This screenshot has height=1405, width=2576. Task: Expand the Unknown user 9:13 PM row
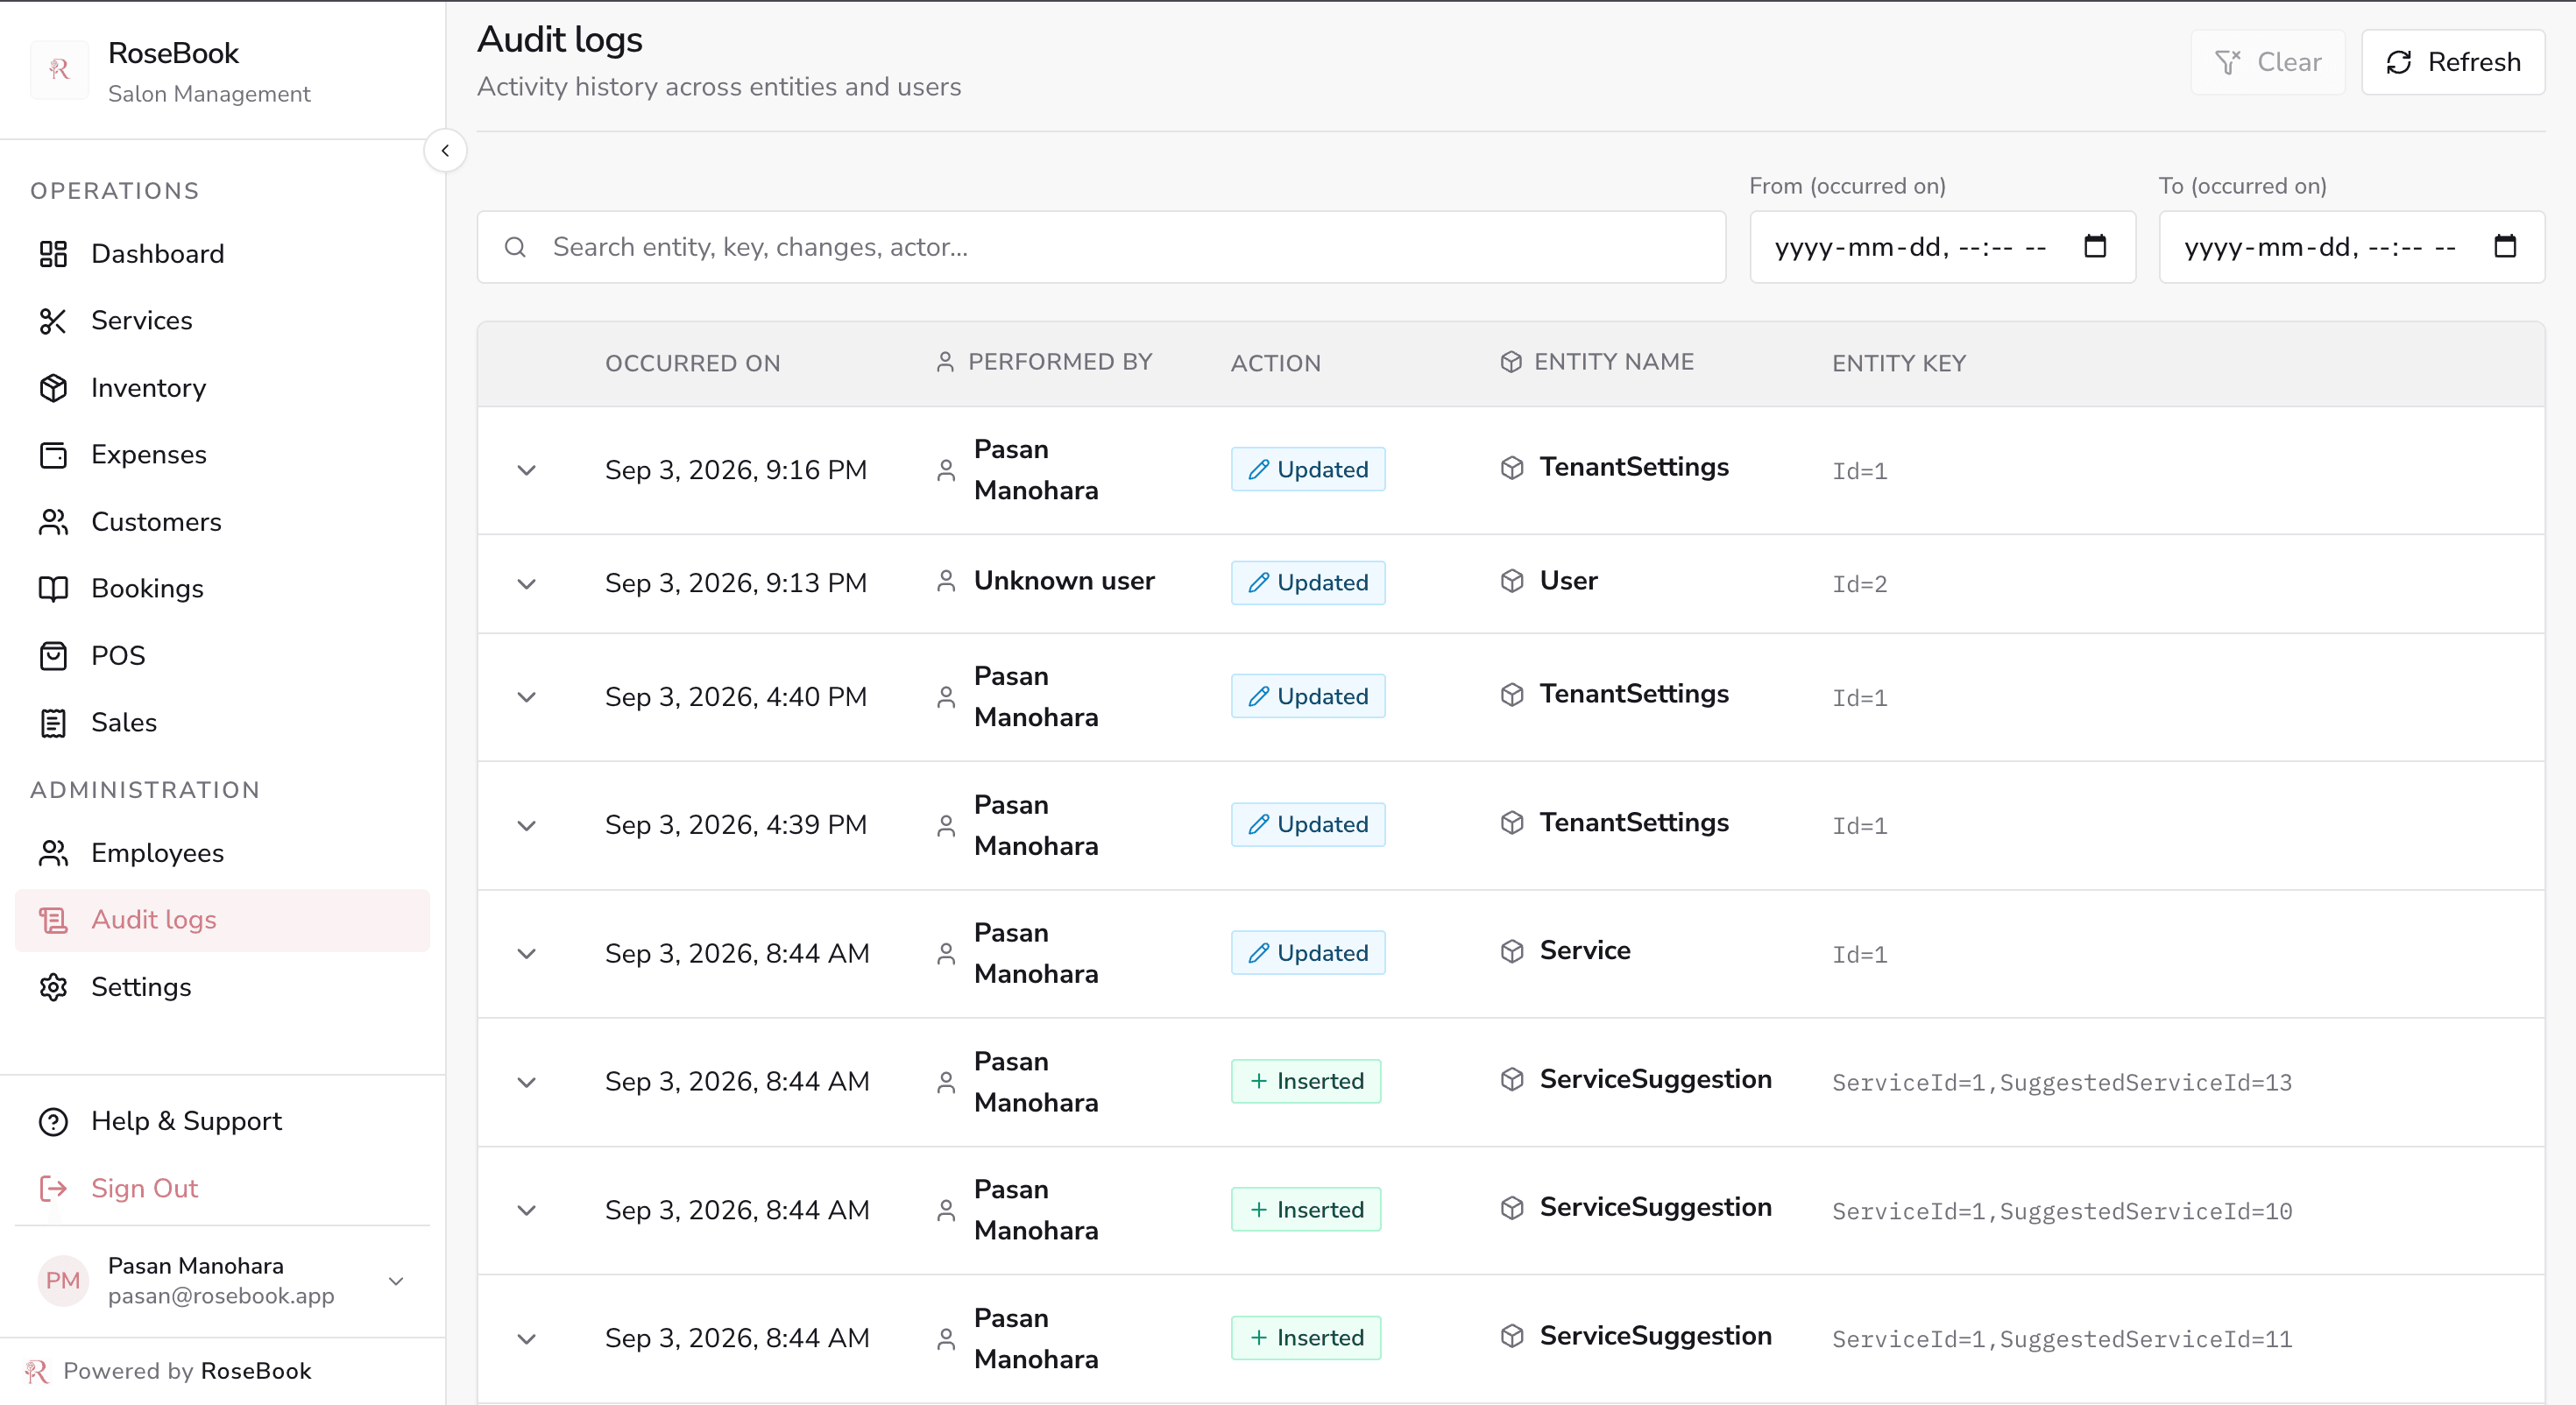(527, 584)
